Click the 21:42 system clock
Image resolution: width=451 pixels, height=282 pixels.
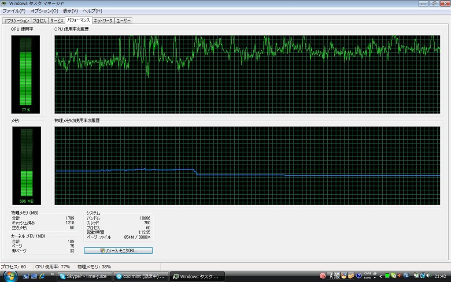point(440,276)
